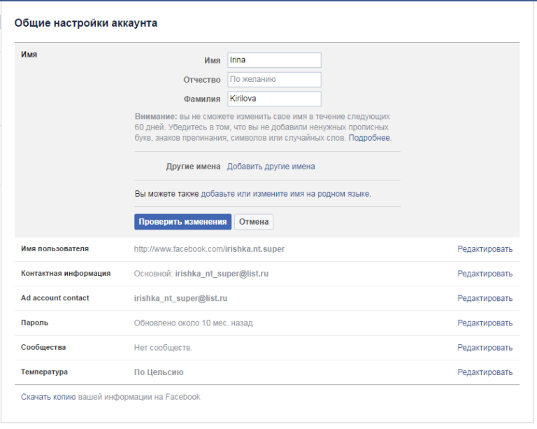
Task: Click the Сообщества row label
Action: point(43,347)
